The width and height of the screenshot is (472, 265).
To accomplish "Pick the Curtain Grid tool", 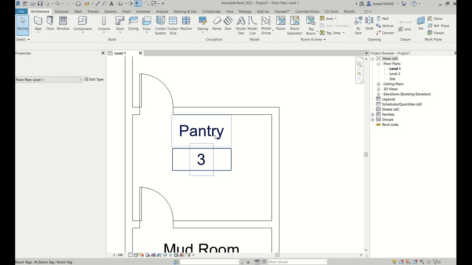I will coord(173,26).
